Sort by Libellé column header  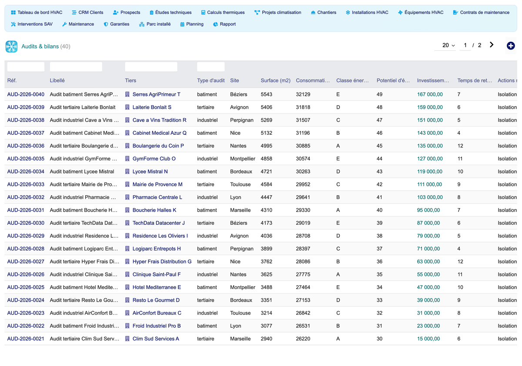tap(57, 80)
